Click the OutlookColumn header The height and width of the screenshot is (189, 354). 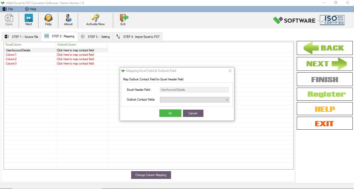tap(82, 45)
